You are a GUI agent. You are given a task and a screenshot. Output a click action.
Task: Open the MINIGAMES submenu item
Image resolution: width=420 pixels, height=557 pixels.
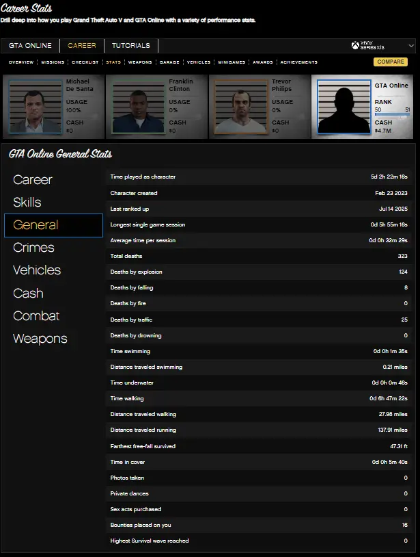point(232,62)
